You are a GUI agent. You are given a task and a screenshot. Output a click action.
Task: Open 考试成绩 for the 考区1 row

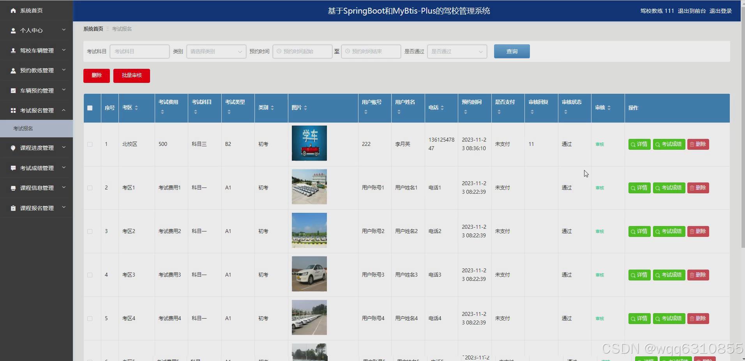pos(669,188)
